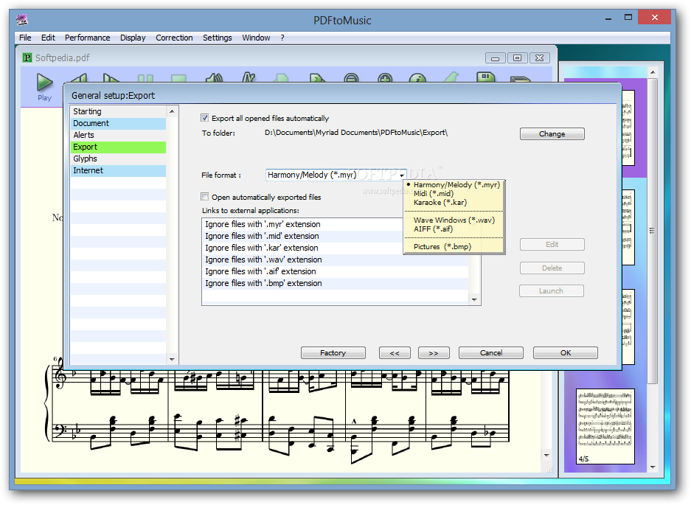Click the Cancel button
The image size is (691, 505).
[491, 352]
